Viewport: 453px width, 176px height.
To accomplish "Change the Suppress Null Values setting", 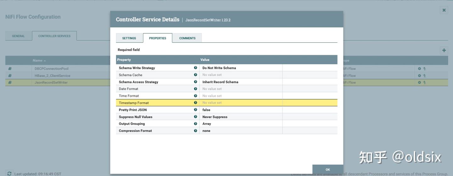I will tap(241, 117).
